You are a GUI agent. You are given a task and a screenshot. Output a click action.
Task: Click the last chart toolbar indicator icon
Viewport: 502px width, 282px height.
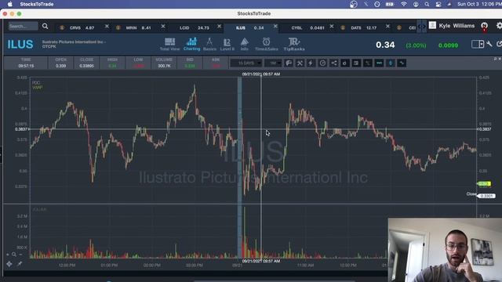(402, 63)
